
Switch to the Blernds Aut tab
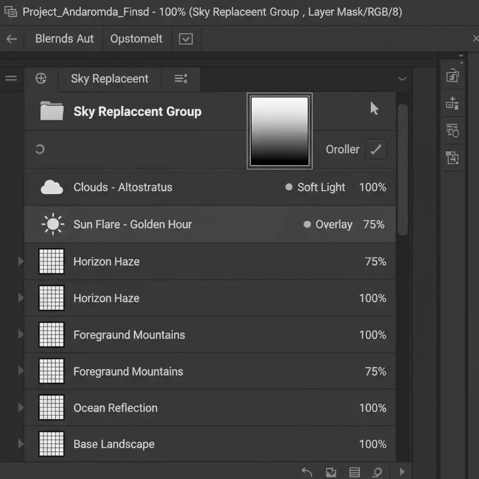click(x=65, y=39)
